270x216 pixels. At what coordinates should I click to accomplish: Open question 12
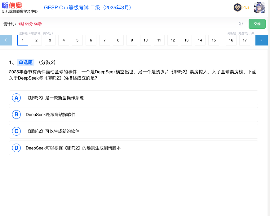coord(173,40)
